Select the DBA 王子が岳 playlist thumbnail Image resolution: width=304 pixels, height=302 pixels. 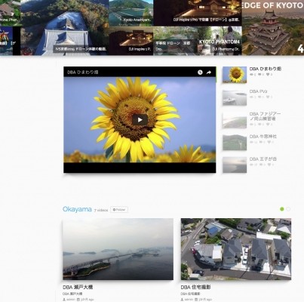pyautogui.click(x=235, y=165)
